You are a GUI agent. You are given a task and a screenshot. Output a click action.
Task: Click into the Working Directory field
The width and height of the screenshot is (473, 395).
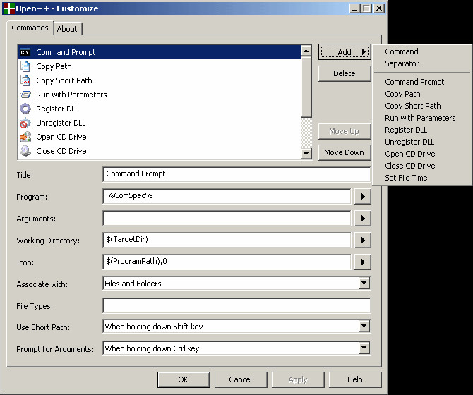click(x=227, y=240)
